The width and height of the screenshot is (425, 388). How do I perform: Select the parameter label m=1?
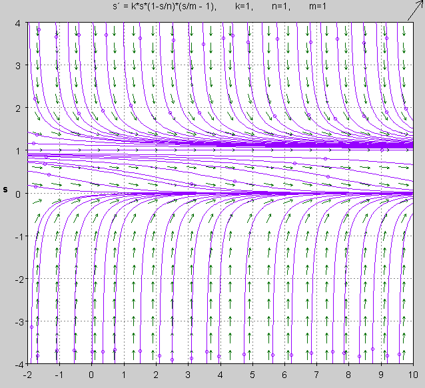click(317, 6)
